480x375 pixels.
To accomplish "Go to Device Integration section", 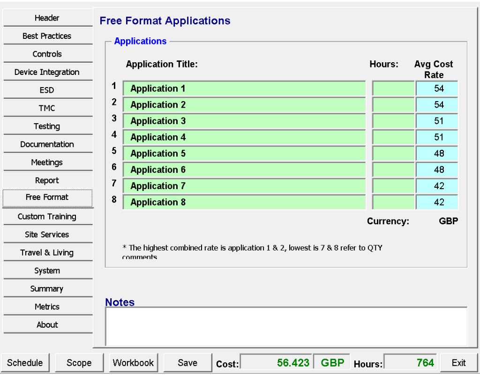I will click(47, 72).
